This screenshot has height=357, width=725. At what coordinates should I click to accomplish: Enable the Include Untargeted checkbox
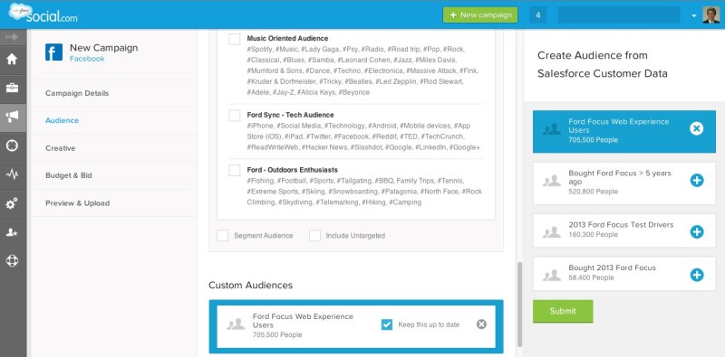[314, 236]
